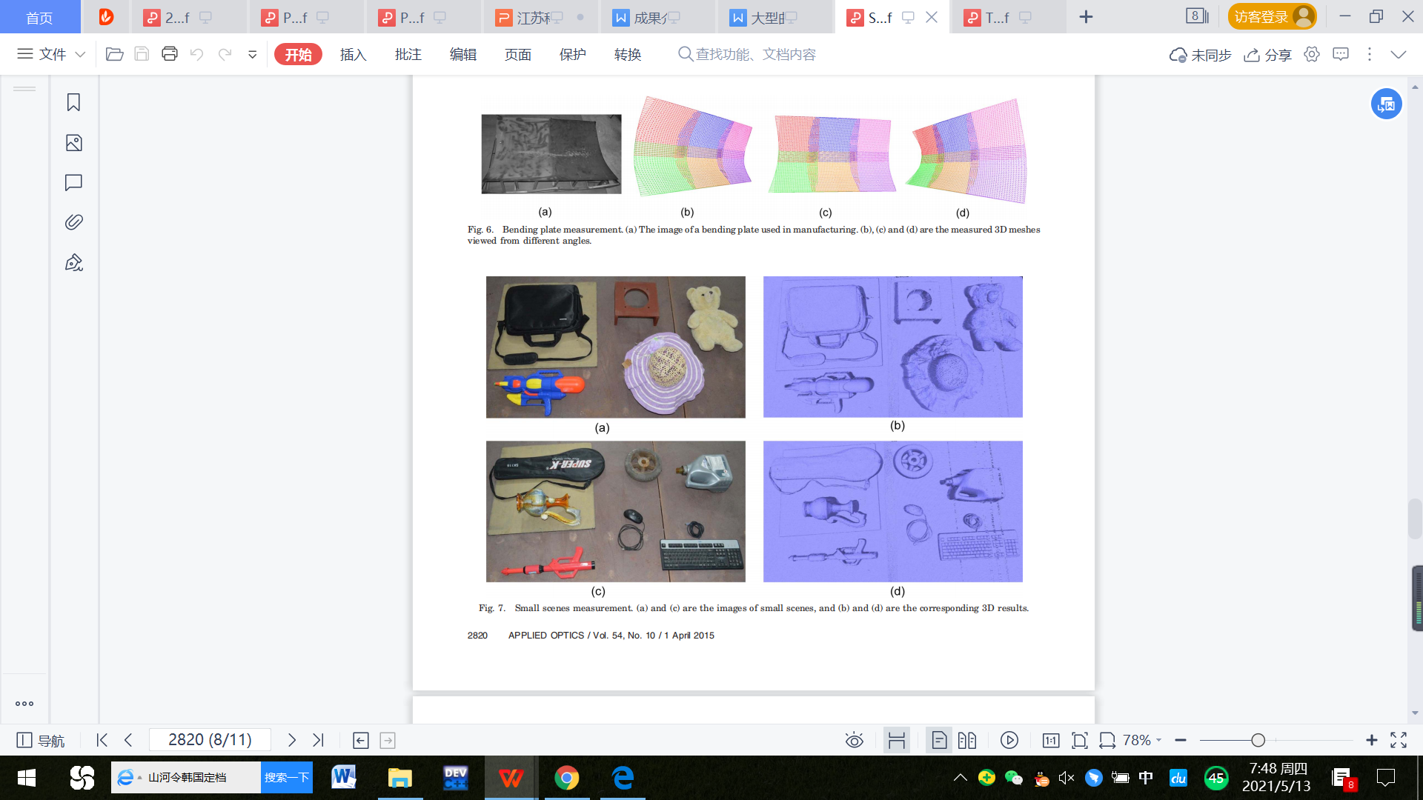Open the signature pen panel
Viewport: 1423px width, 800px height.
pyautogui.click(x=73, y=262)
